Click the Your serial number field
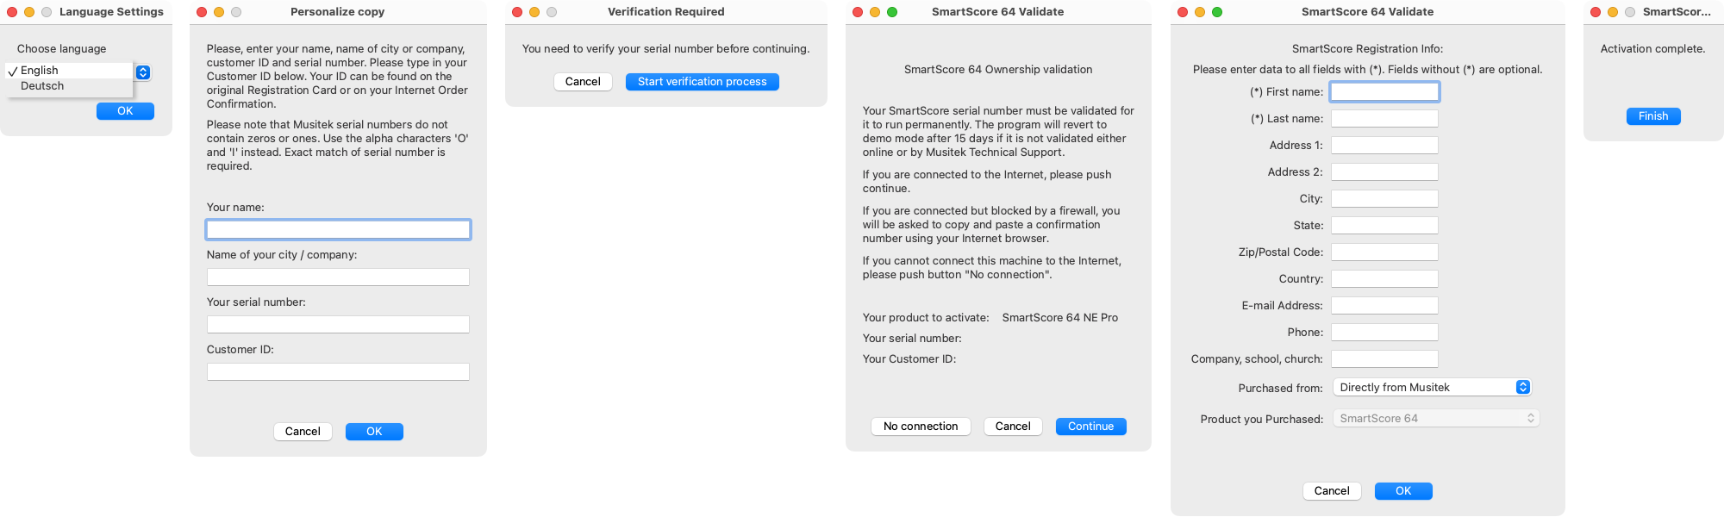The width and height of the screenshot is (1724, 517). pos(338,324)
